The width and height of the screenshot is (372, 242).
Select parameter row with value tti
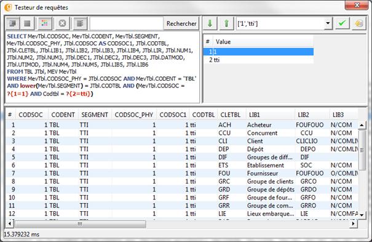tap(258, 60)
